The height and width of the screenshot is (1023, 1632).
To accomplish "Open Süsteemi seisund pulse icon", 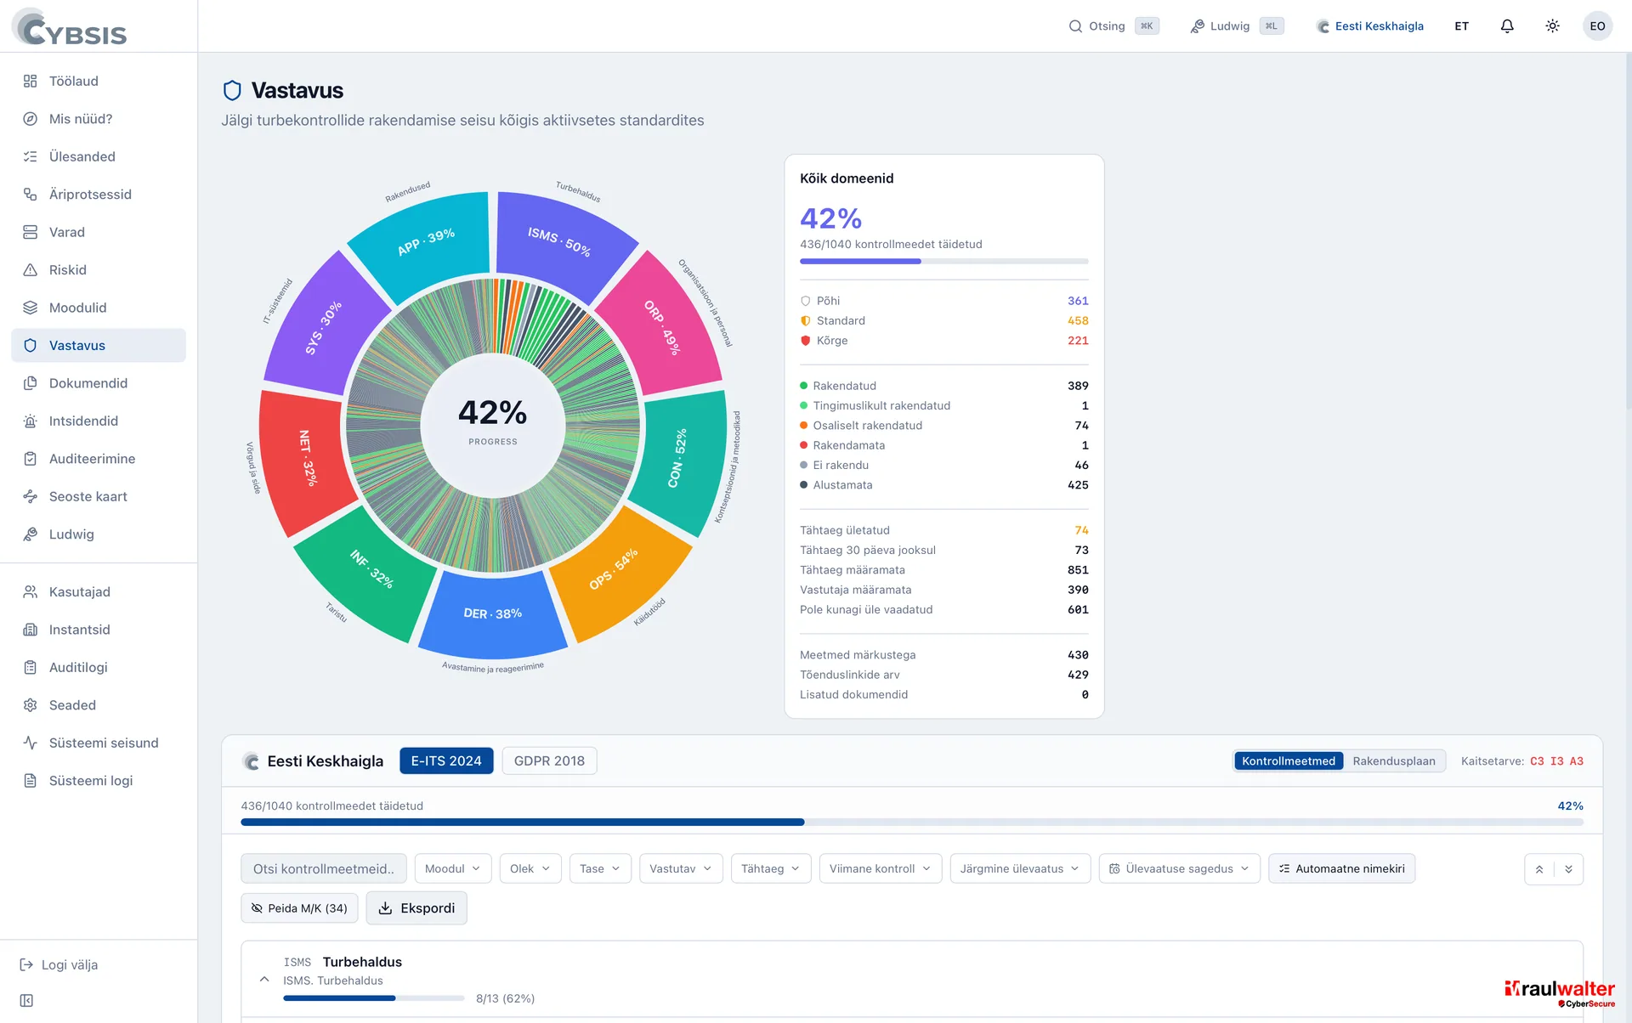I will tap(31, 743).
